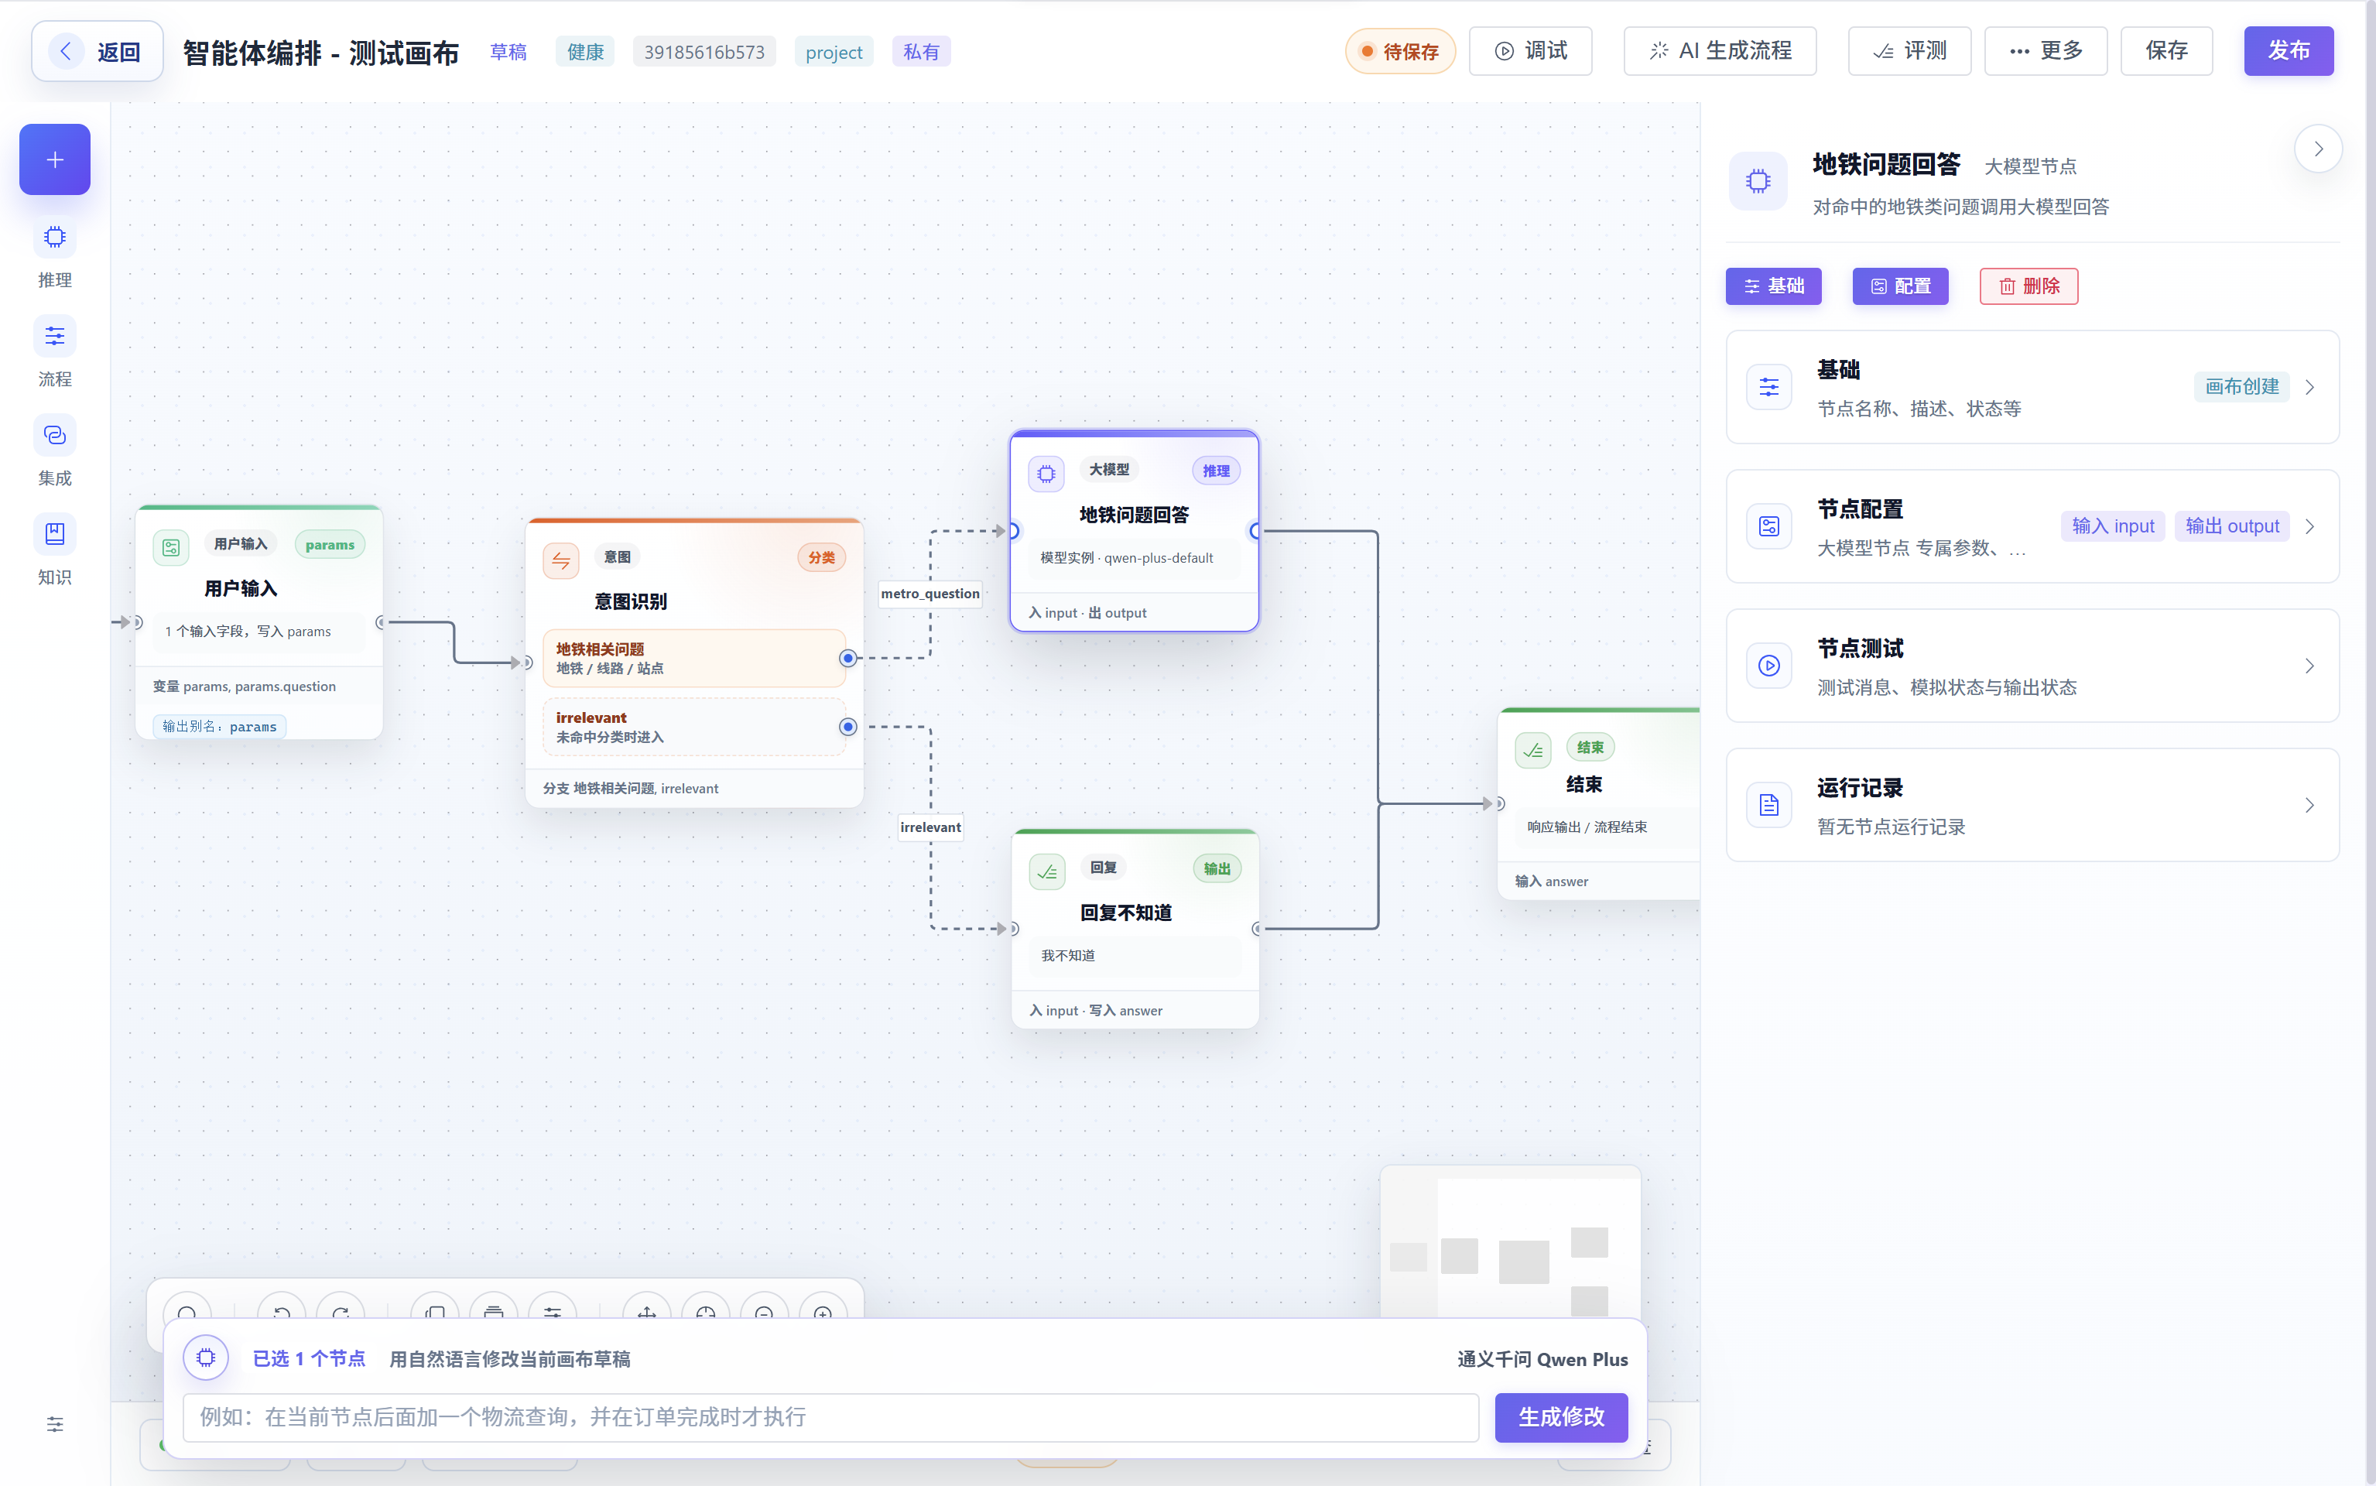
Task: Click the form icon on 用户输入 node
Action: (x=171, y=547)
